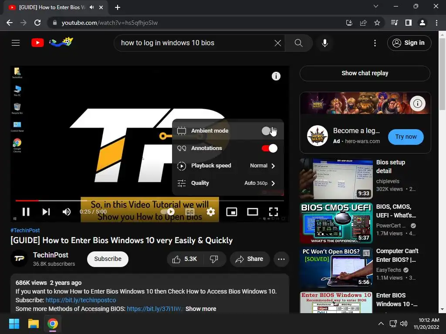Click the Sign in button

coord(409,43)
